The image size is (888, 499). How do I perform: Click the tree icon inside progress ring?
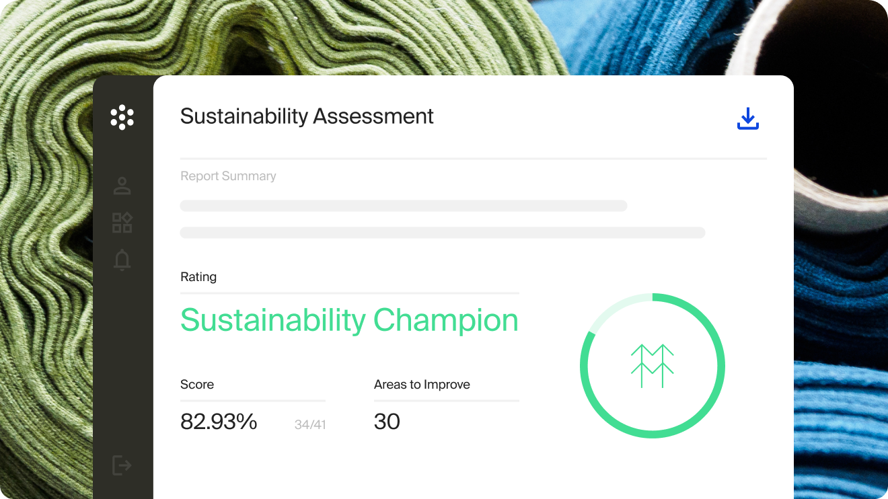[x=652, y=366]
